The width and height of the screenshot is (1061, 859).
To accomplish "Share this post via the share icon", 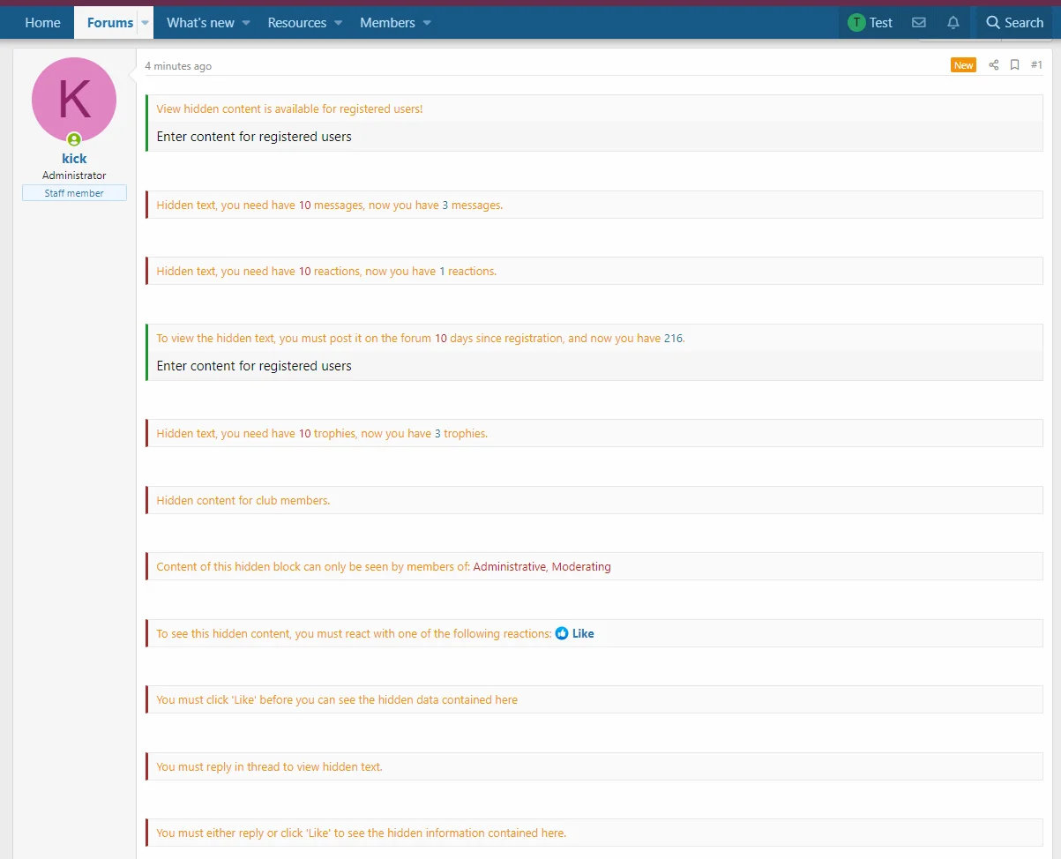I will point(994,64).
